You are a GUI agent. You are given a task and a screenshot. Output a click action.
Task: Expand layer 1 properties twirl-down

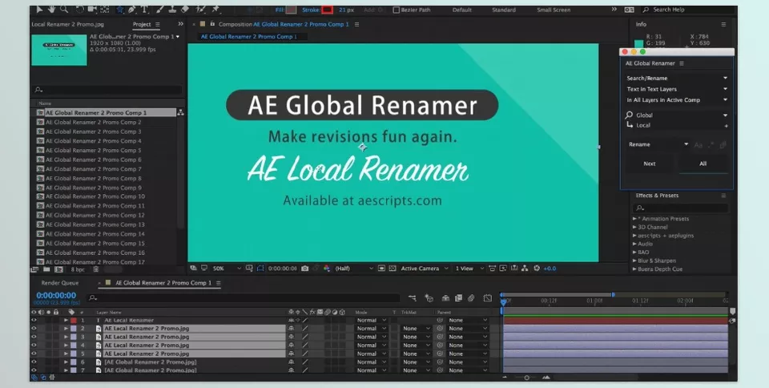pyautogui.click(x=66, y=321)
